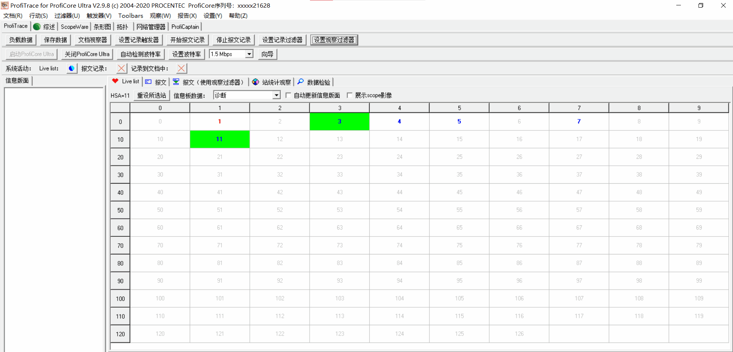Viewport: 733px width, 352px height.
Task: Open the 拓扑 tab
Action: (x=123, y=26)
